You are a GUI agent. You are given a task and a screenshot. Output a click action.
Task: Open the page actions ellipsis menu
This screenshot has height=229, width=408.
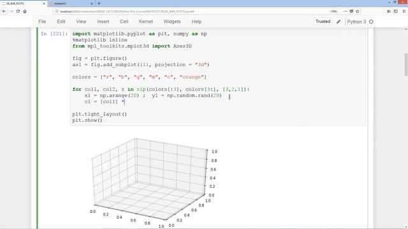[x=346, y=11]
